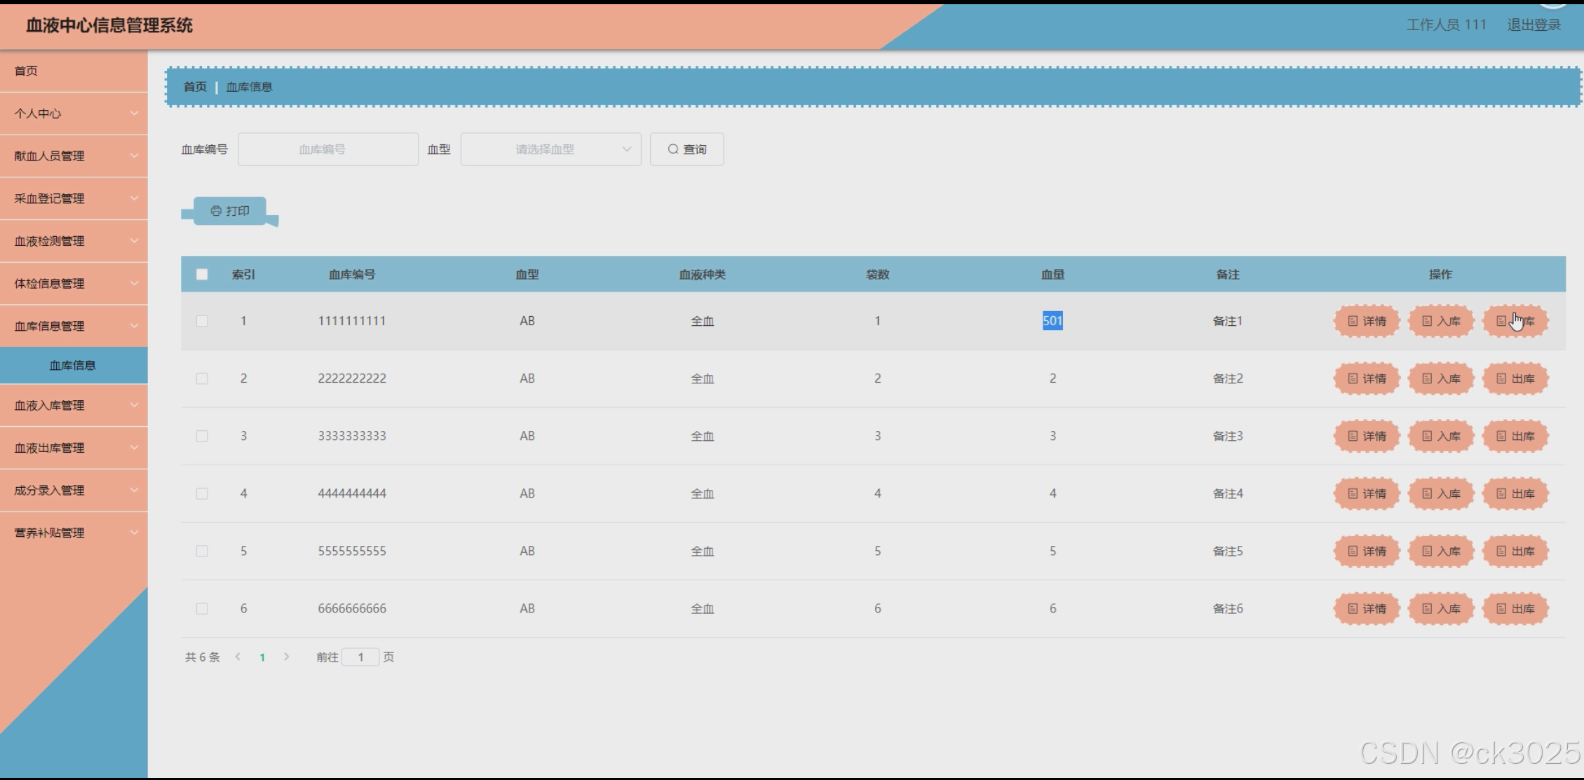Click 出库 for blood bank 3333333333
The width and height of the screenshot is (1584, 780).
pyautogui.click(x=1515, y=436)
